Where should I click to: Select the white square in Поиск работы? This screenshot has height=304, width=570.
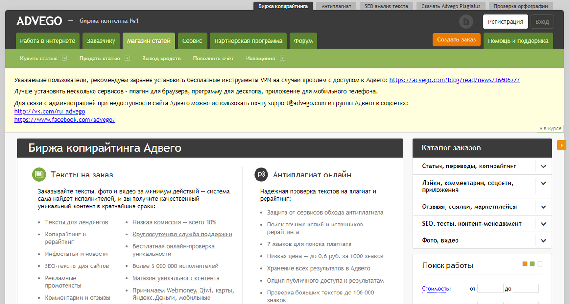pyautogui.click(x=540, y=264)
